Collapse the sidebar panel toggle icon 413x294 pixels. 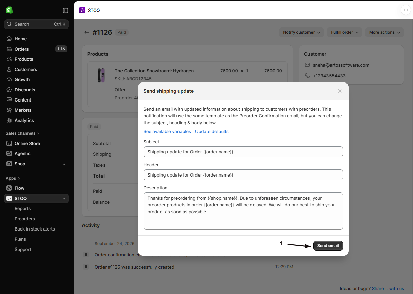point(65,11)
